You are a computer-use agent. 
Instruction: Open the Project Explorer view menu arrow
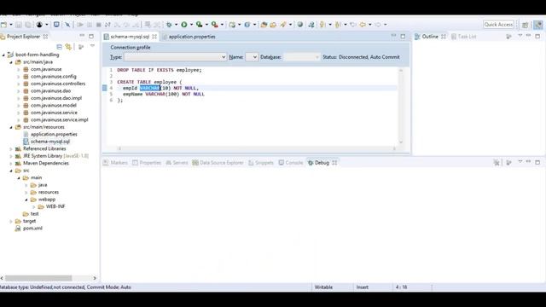point(92,46)
